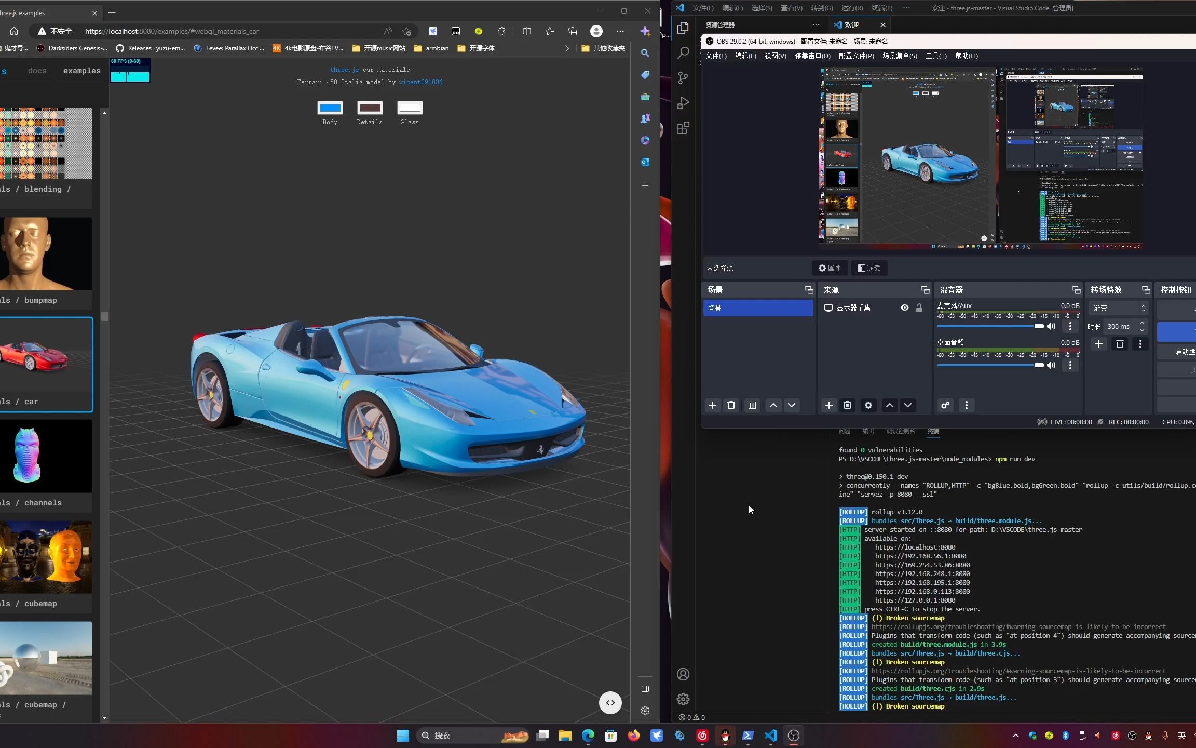This screenshot has width=1196, height=748.
Task: Open three.js link in car materials title
Action: [x=344, y=70]
